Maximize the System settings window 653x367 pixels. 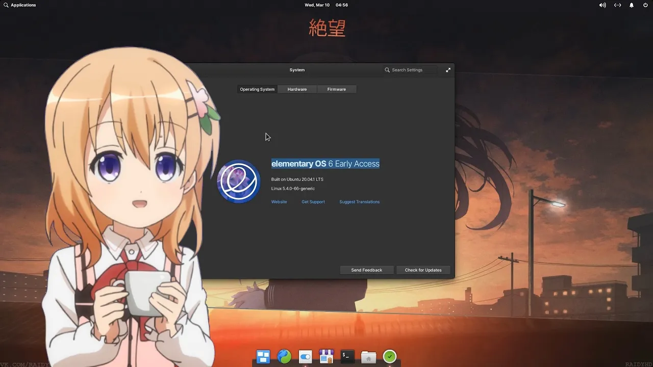pyautogui.click(x=448, y=70)
